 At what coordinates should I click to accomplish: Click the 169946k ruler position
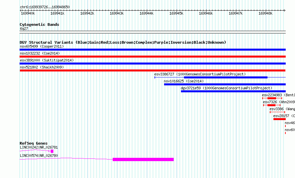click(206, 13)
